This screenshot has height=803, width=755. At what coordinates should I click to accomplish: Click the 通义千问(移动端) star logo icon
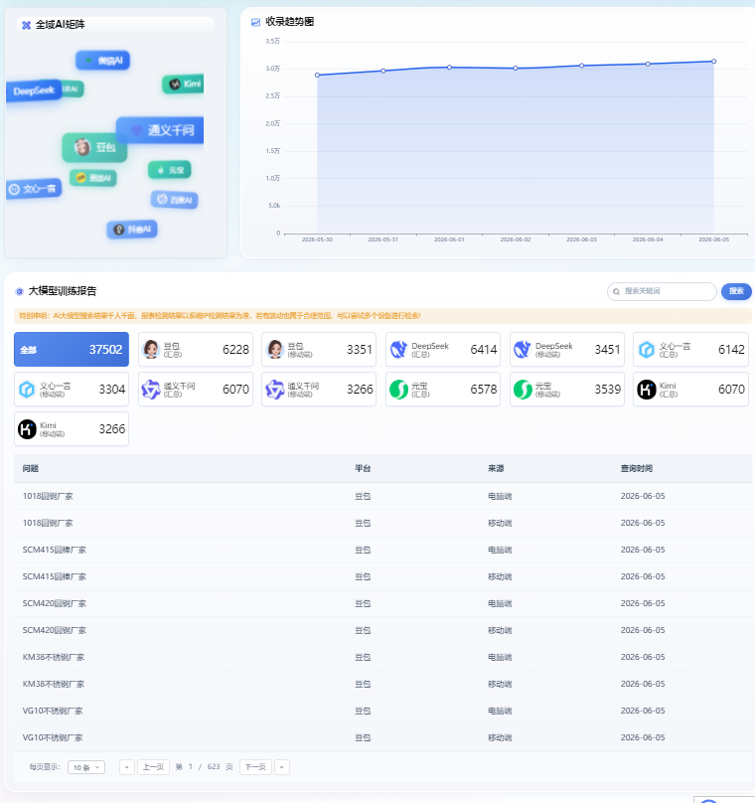(275, 390)
